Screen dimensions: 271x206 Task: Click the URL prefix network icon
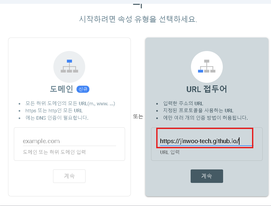point(207,67)
